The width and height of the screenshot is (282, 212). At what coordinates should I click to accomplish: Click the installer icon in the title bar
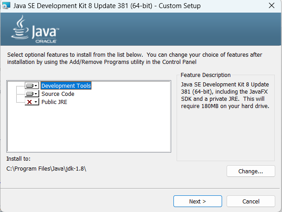6,5
